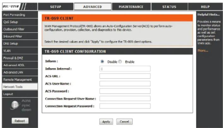223x128 pixels.
Task: Click the TR-069 CLIENT CONFIGURATION header
Action: coord(75,51)
